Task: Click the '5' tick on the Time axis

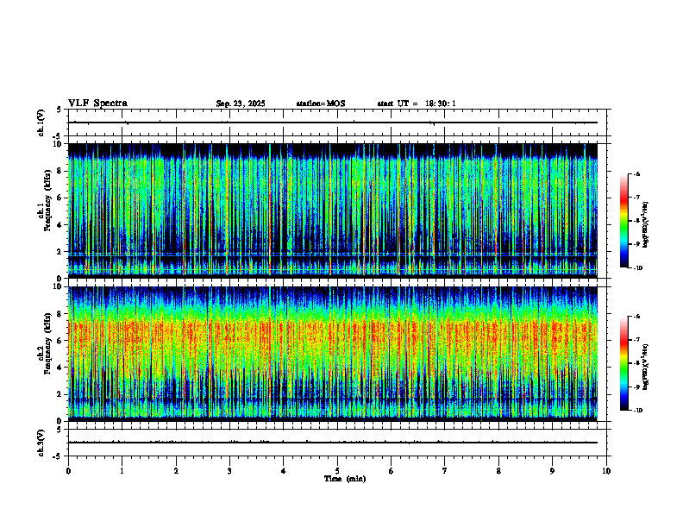Action: pos(337,471)
